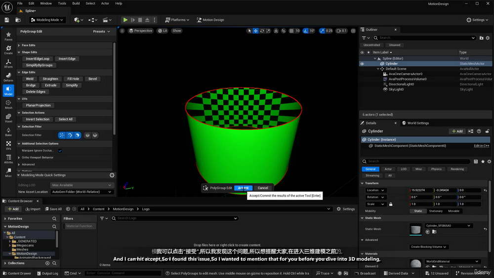Click Cancel in PolyGroup Edit bar

263,188
